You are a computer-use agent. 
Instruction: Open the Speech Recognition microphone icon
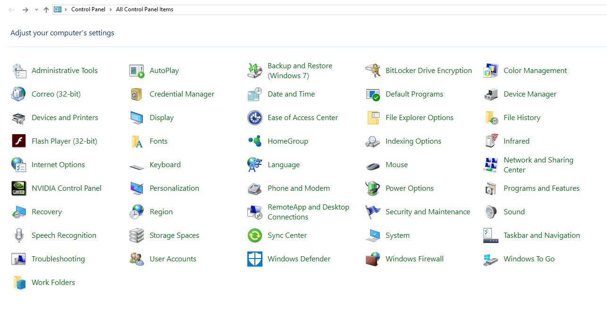pos(19,235)
